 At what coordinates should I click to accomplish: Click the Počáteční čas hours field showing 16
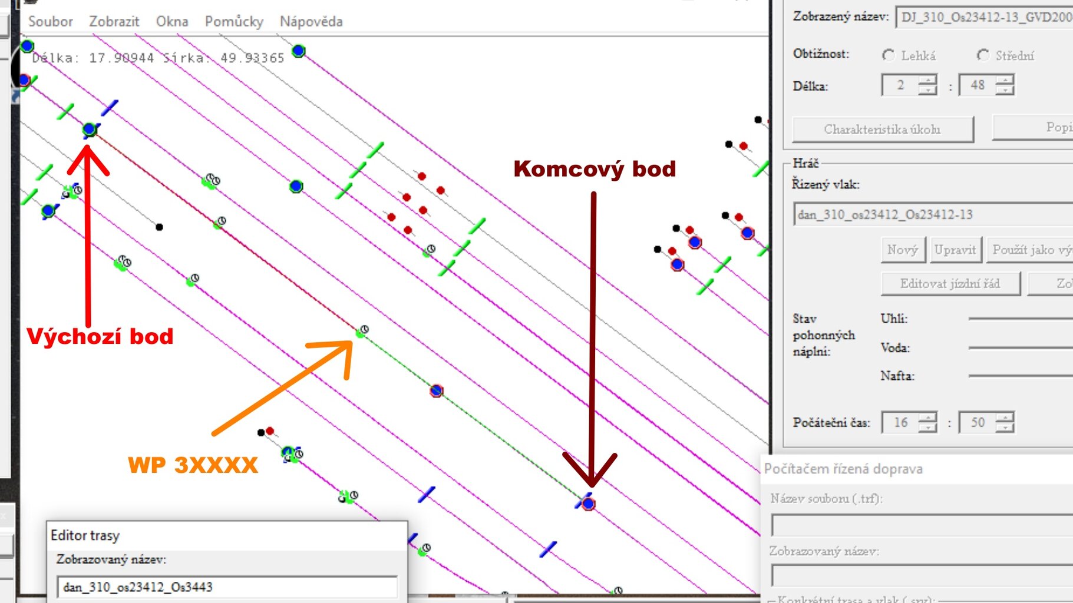(x=900, y=422)
